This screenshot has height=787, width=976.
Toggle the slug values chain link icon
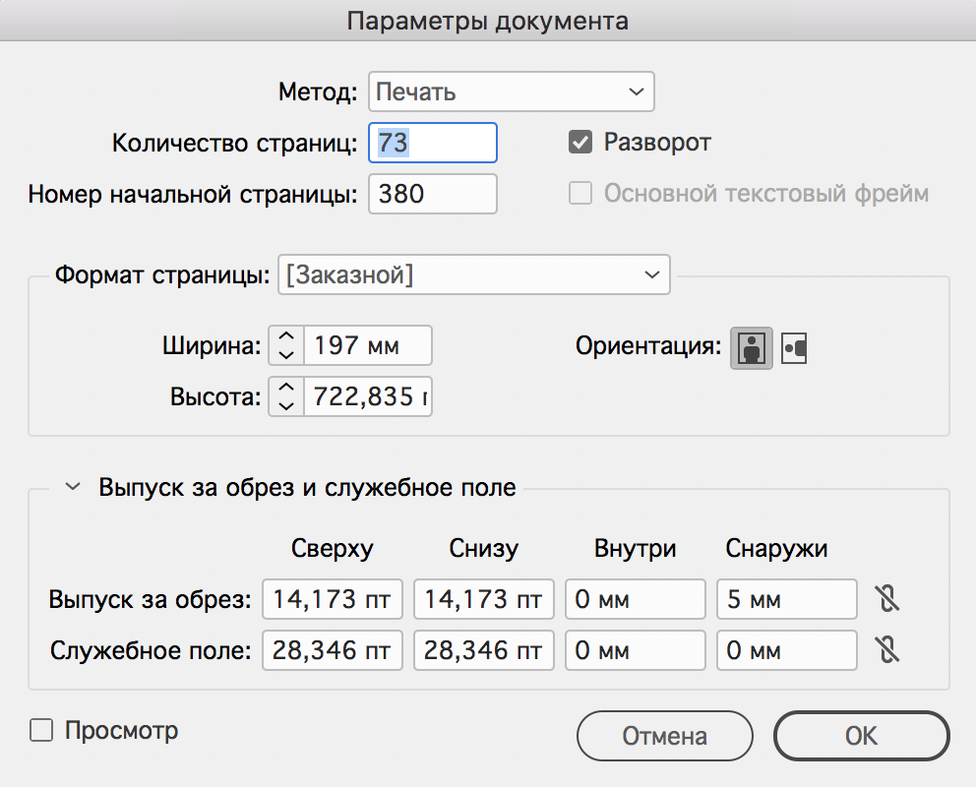click(887, 650)
